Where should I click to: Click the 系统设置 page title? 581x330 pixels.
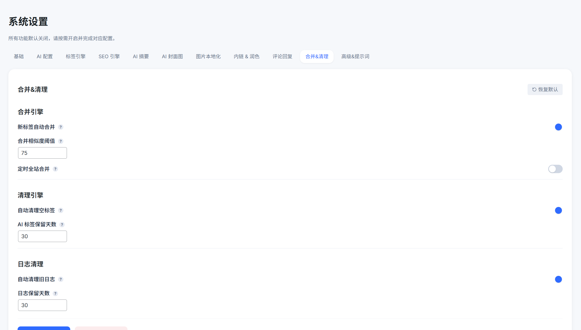click(x=28, y=22)
